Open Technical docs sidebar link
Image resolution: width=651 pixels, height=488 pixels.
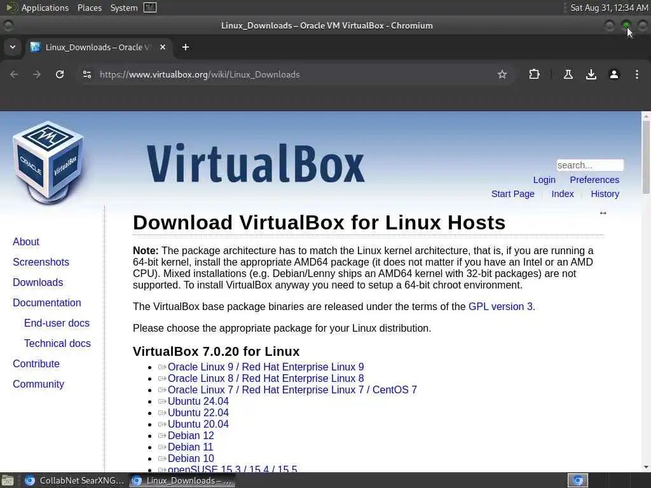(57, 343)
